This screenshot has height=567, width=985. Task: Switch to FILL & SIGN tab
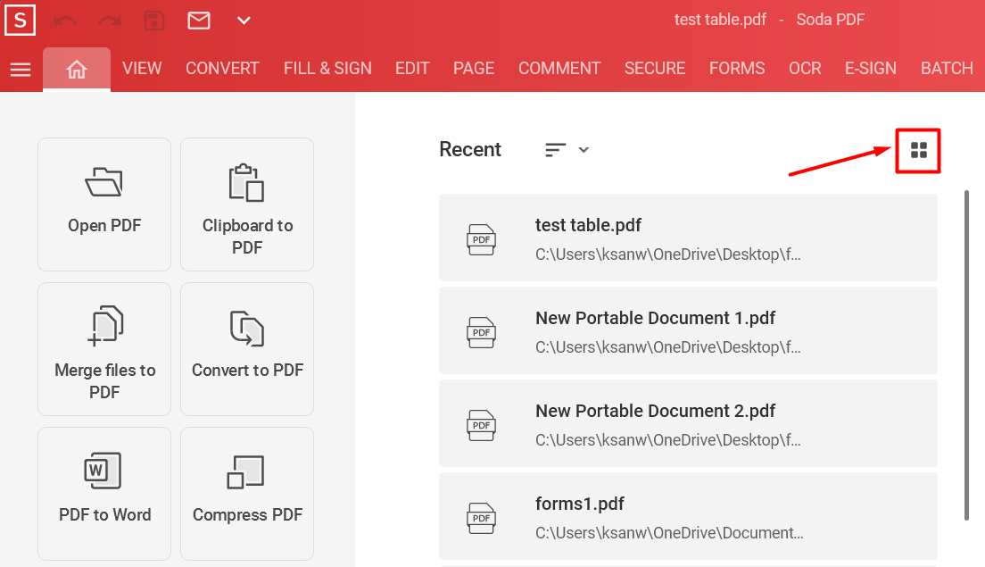[x=327, y=68]
